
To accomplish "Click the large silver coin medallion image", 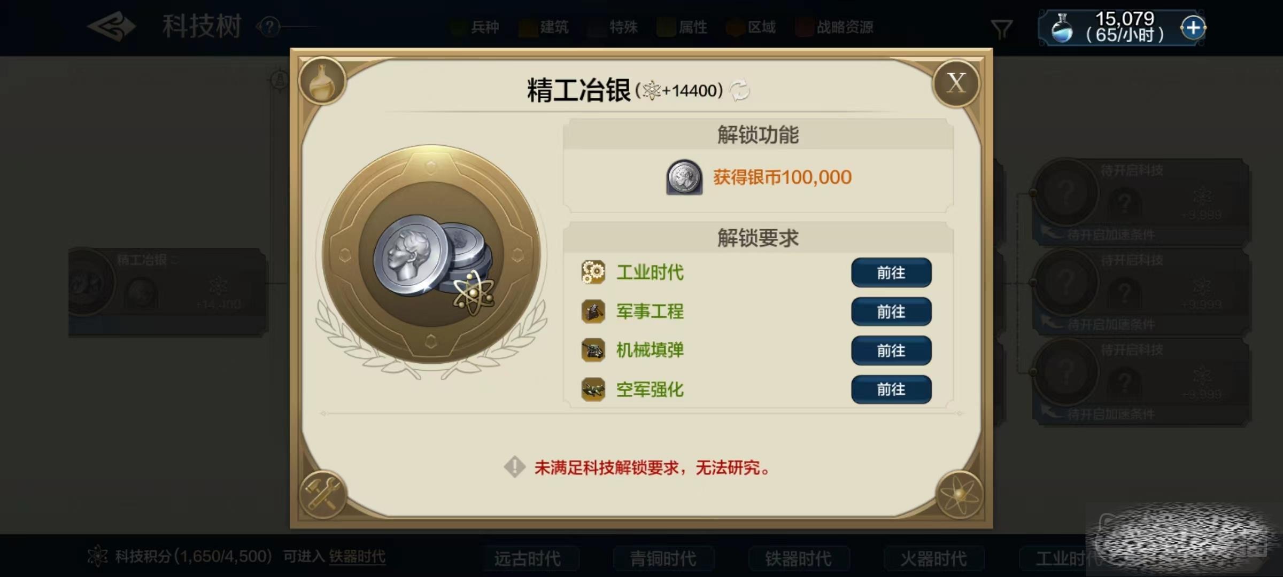I will 431,254.
